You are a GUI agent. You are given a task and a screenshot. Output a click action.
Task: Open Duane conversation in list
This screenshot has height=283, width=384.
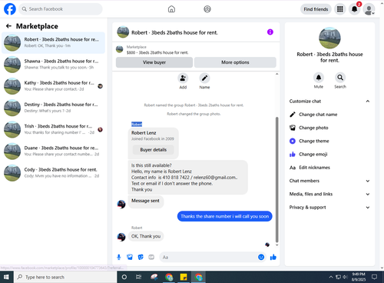[53, 151]
